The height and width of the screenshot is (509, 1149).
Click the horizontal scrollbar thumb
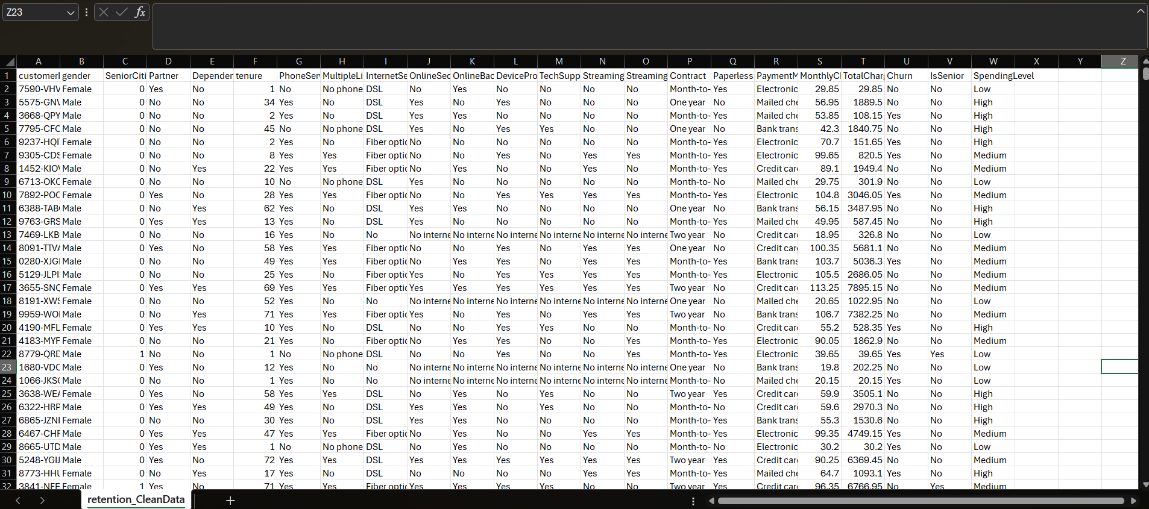(x=921, y=501)
